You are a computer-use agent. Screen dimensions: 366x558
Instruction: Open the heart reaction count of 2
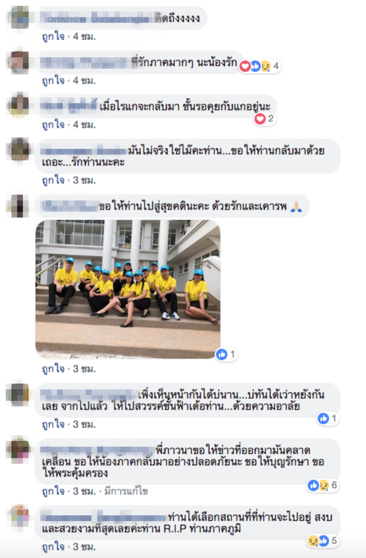(264, 119)
